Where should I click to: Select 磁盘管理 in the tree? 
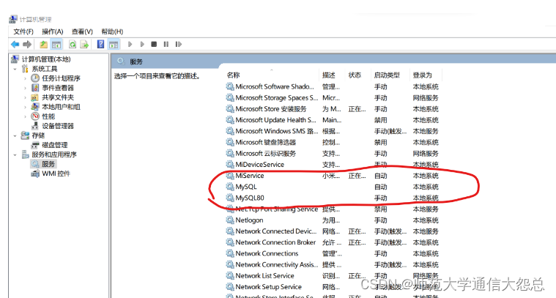[55, 145]
